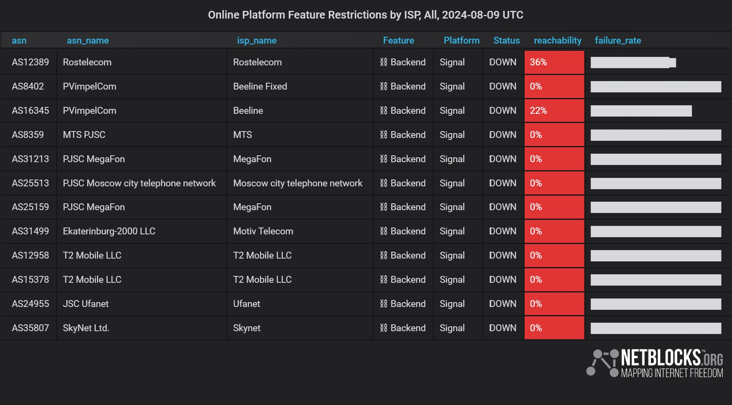The image size is (732, 405).
Task: Click the 0% reachability cell for Beeline Fixed
Action: 554,86
